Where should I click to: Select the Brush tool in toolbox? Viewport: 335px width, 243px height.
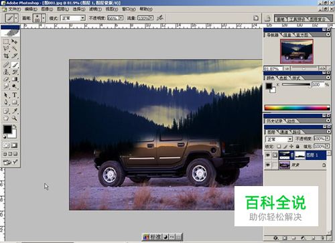[x=15, y=65]
